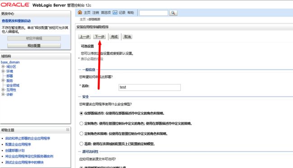Screen dimensions: 293x168
Task: Select the 定制角色和策略 radio option
Action: tap(81, 133)
